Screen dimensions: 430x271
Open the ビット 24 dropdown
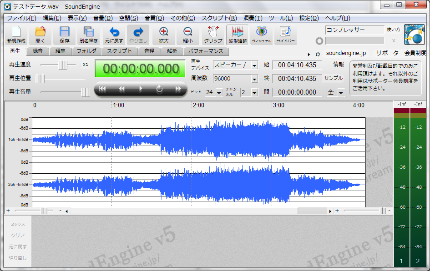[x=219, y=93]
